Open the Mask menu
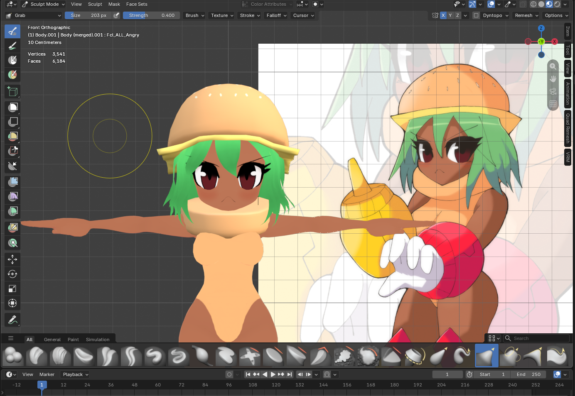The width and height of the screenshot is (575, 396). (x=114, y=4)
